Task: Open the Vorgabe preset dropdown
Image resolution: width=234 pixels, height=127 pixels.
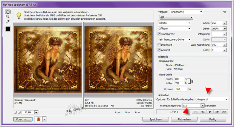Action: point(186,12)
